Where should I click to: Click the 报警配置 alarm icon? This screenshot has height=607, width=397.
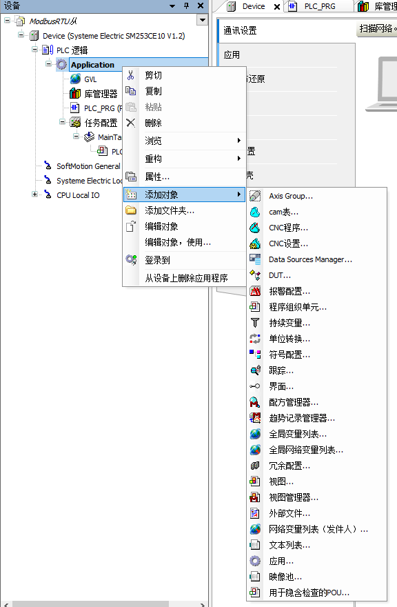click(254, 291)
